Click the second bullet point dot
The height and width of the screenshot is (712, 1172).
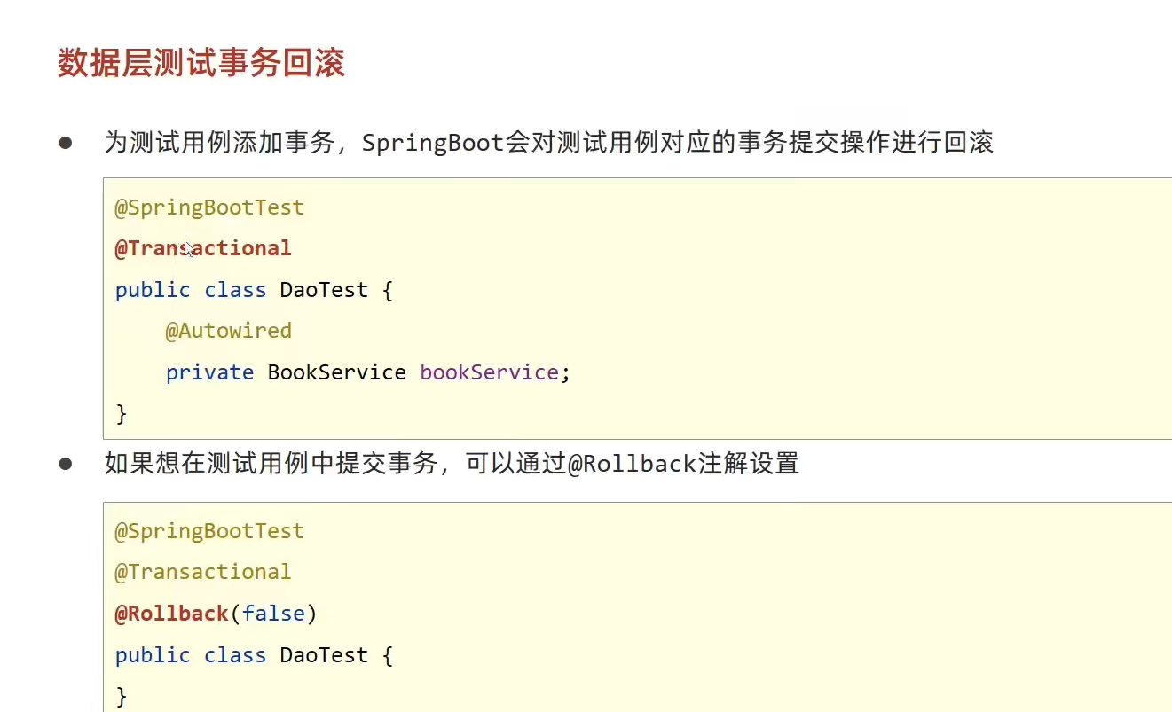[66, 464]
